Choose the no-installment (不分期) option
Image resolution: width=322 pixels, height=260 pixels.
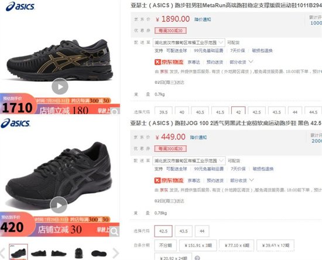tap(165, 245)
